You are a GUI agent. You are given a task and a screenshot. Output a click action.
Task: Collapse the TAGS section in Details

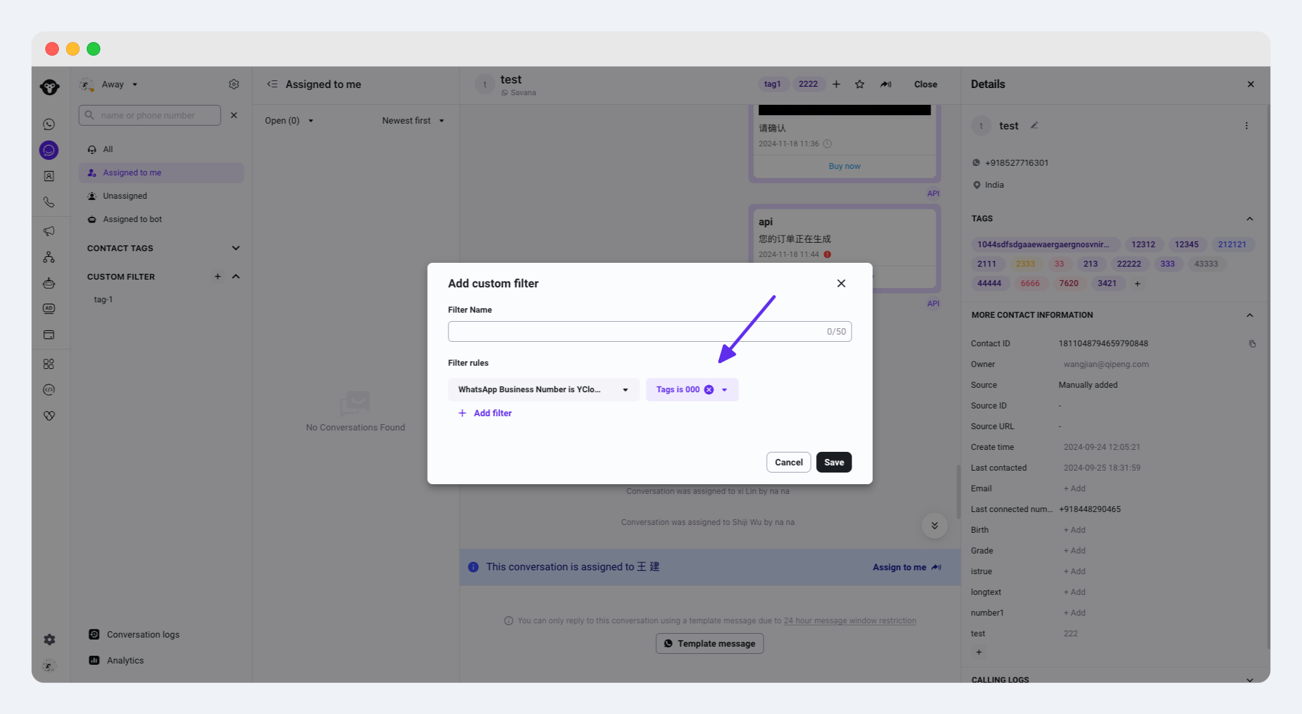point(1250,219)
